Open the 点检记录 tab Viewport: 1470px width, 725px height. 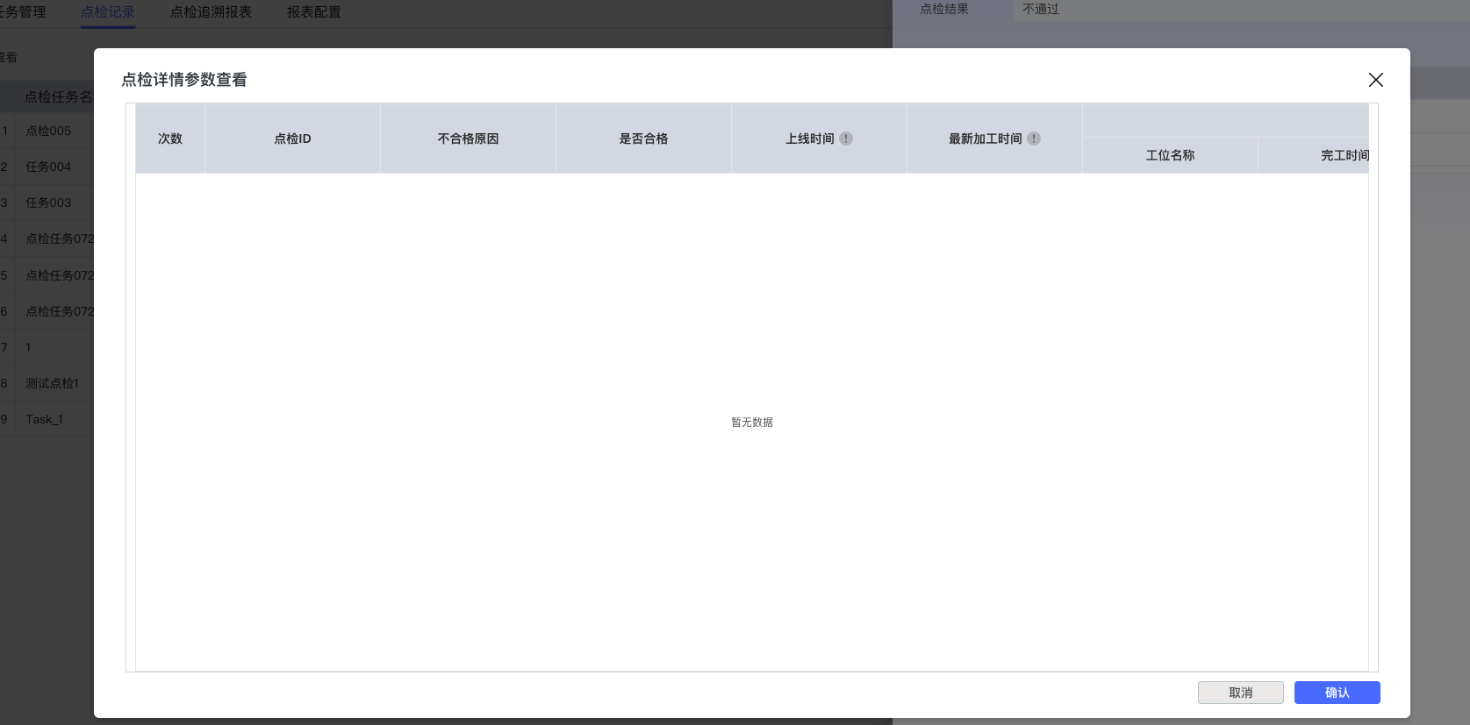click(108, 12)
